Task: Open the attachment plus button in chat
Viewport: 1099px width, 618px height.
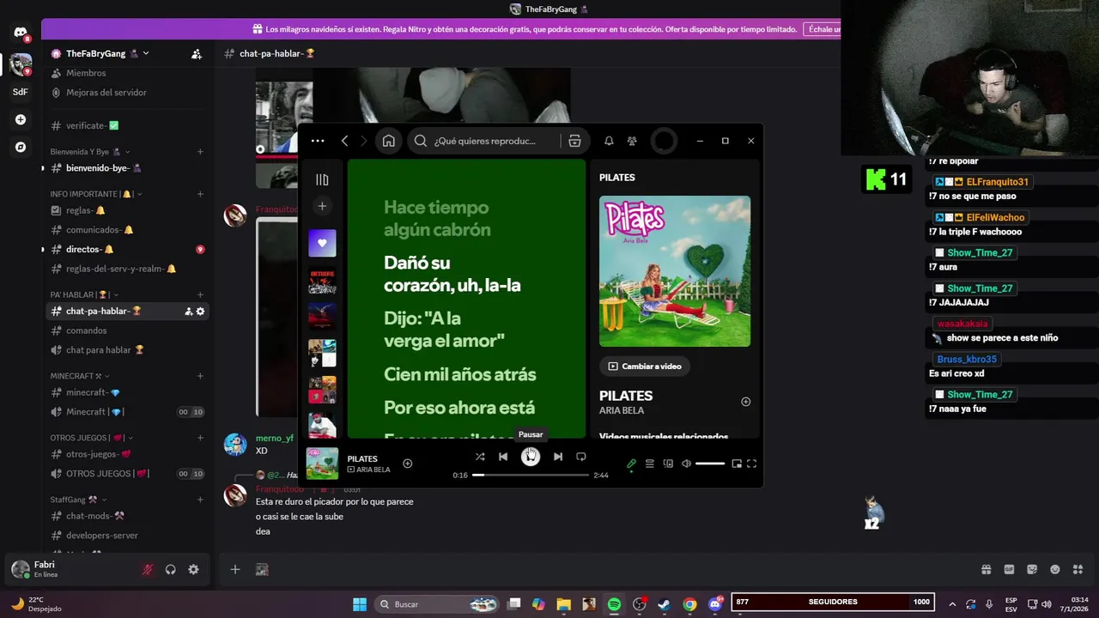Action: pyautogui.click(x=234, y=569)
